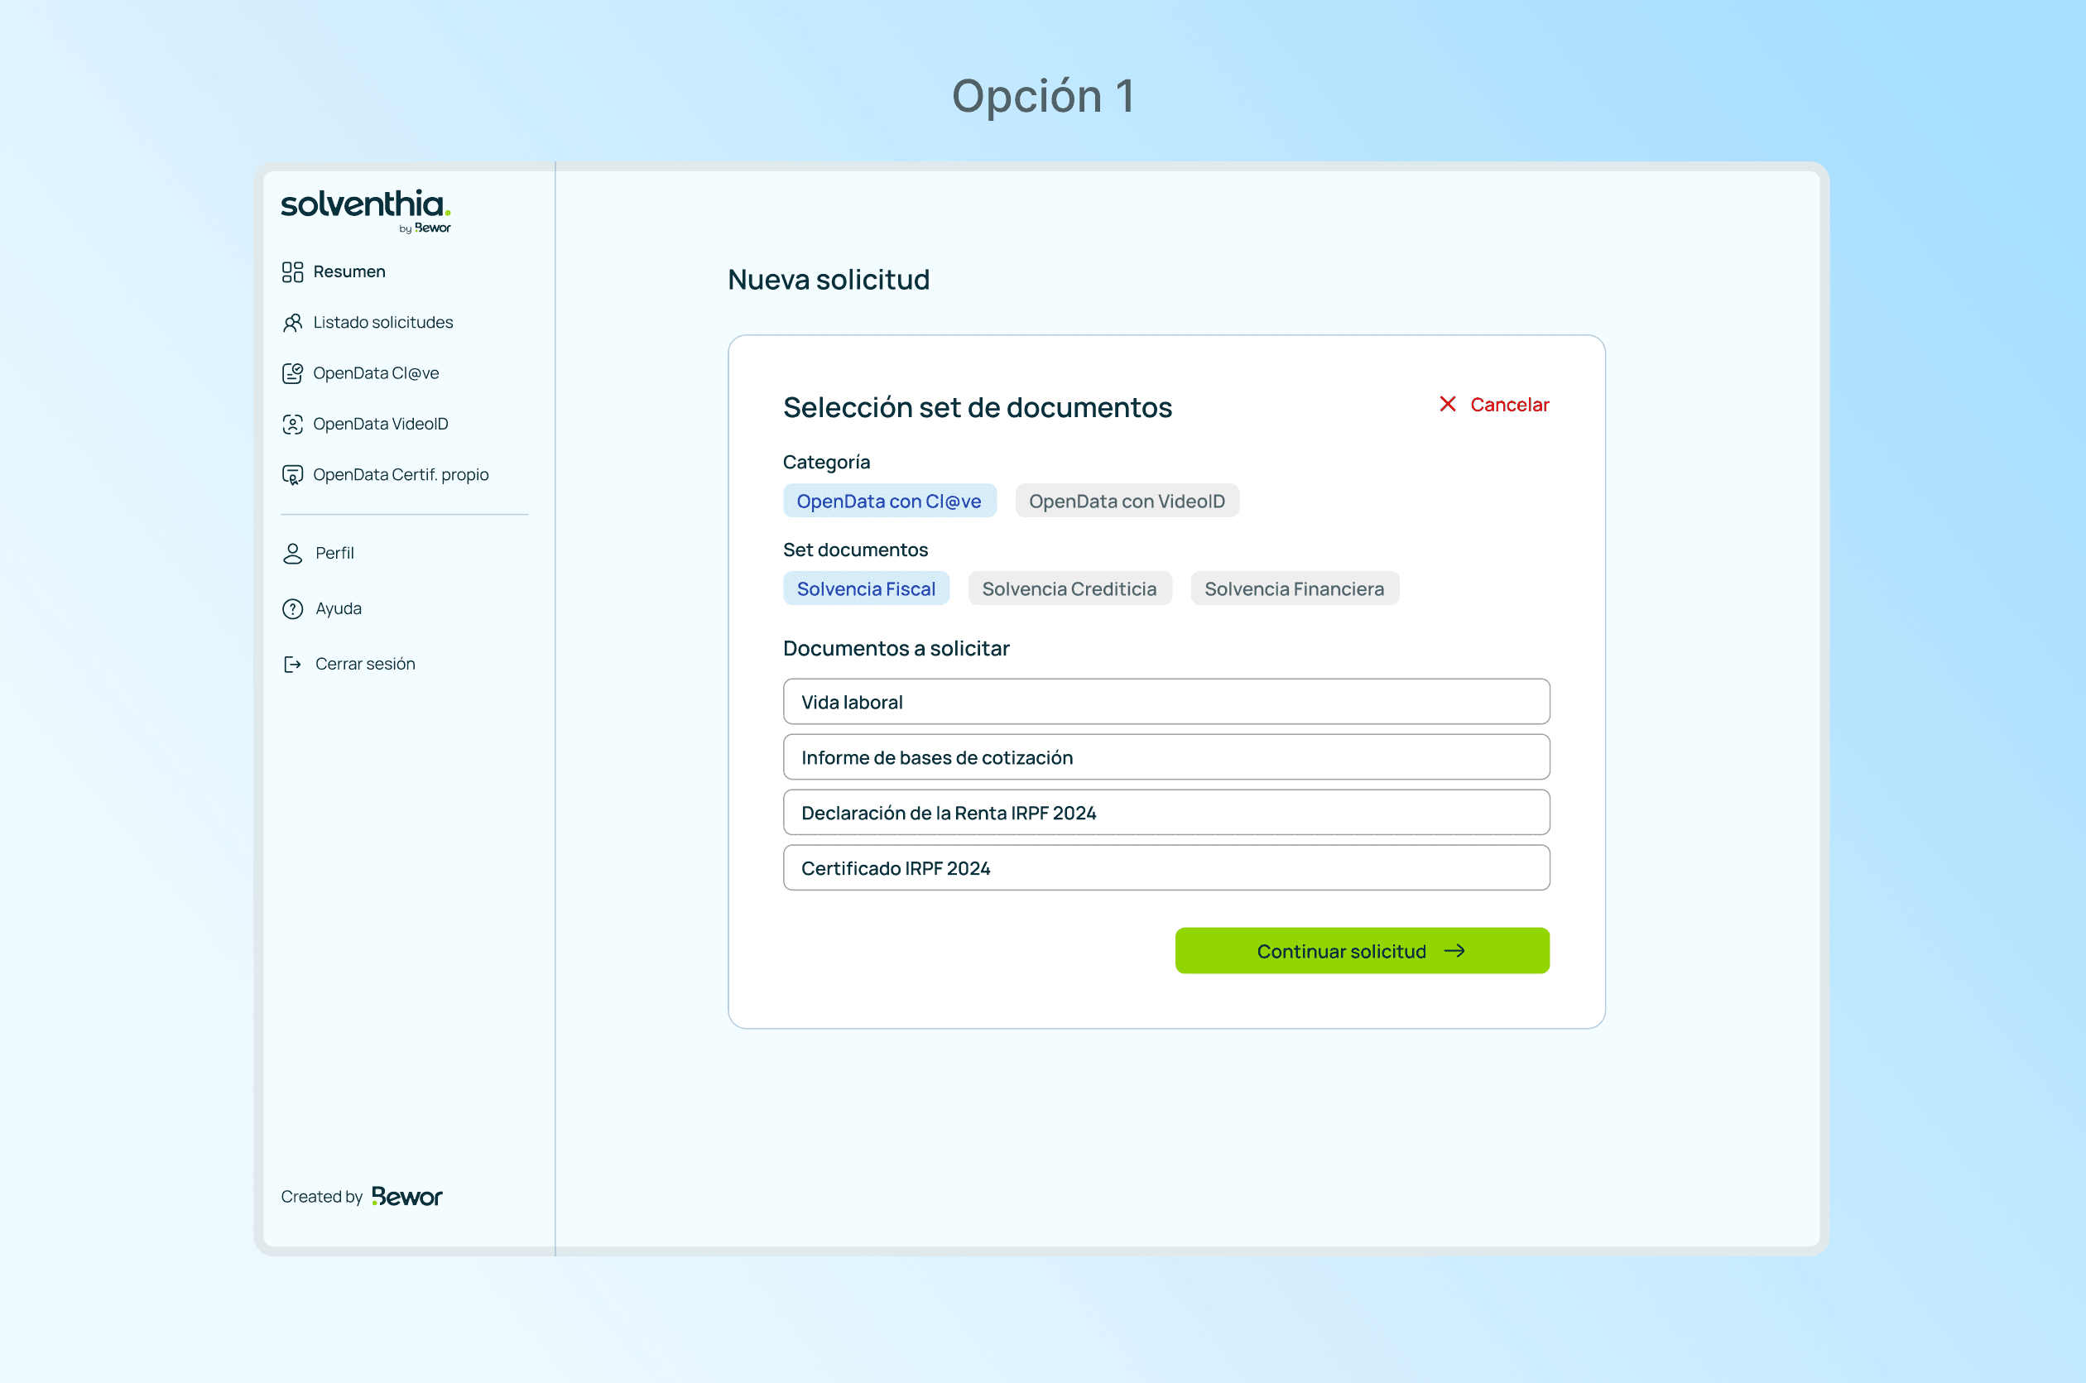The width and height of the screenshot is (2086, 1383).
Task: Choose the Solvencia Crediticia document set
Action: click(x=1068, y=588)
